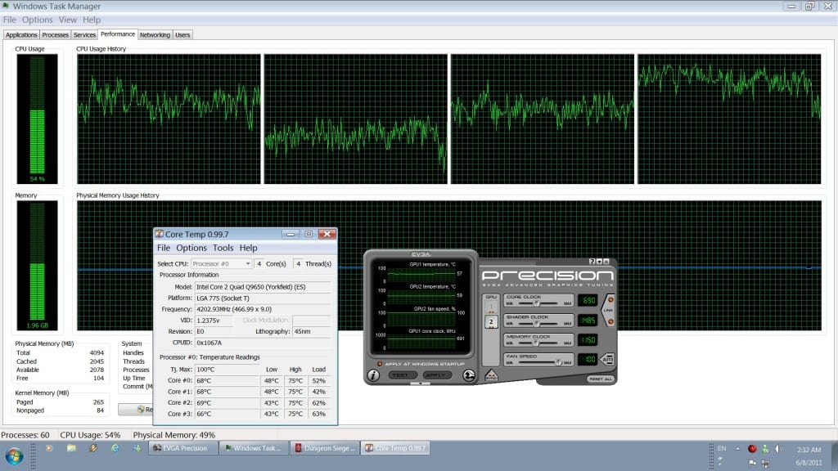Collapse the EVGA Precision bottom expander arrow

point(421,383)
